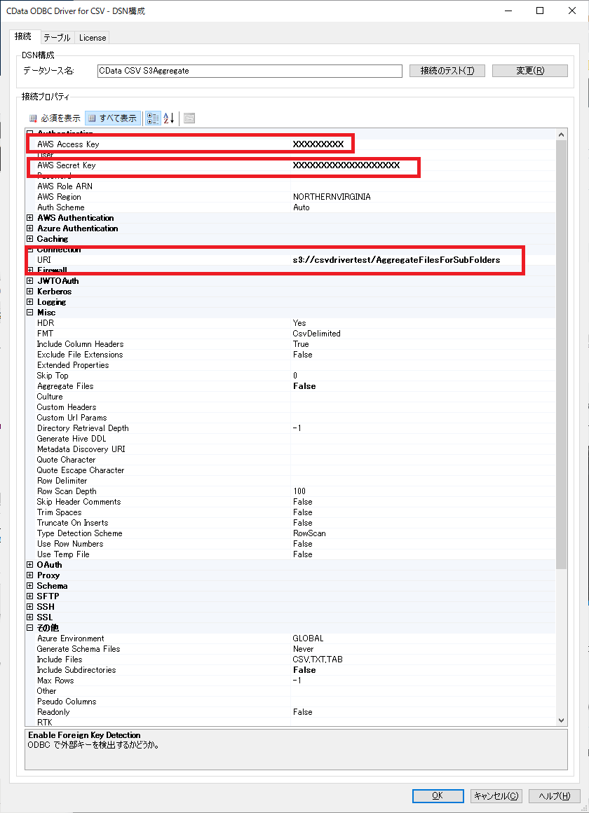Confirm with the OK button
The height and width of the screenshot is (813, 589).
pos(438,796)
